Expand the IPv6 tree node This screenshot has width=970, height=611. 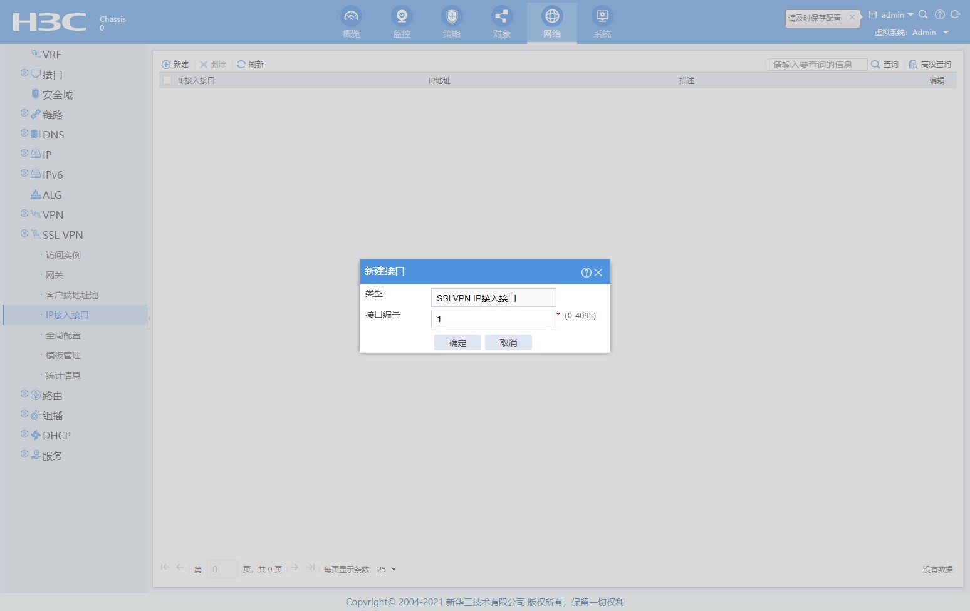click(24, 174)
